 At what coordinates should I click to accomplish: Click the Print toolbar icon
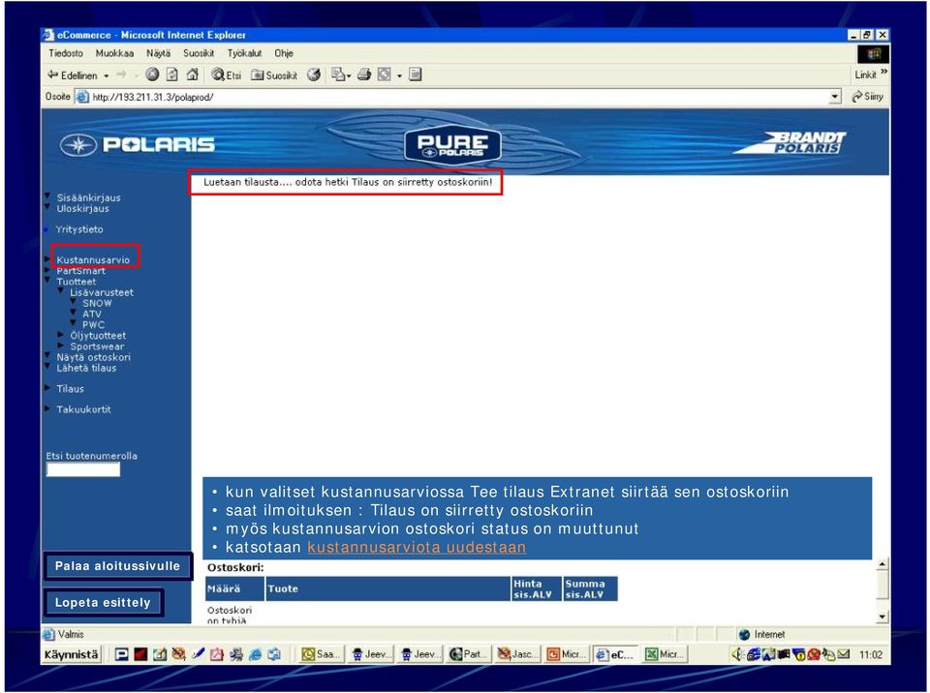364,75
